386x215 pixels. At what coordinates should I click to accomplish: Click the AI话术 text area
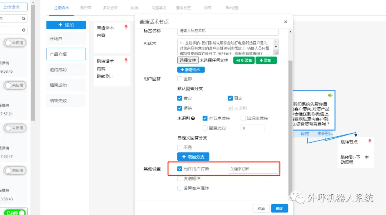point(225,47)
